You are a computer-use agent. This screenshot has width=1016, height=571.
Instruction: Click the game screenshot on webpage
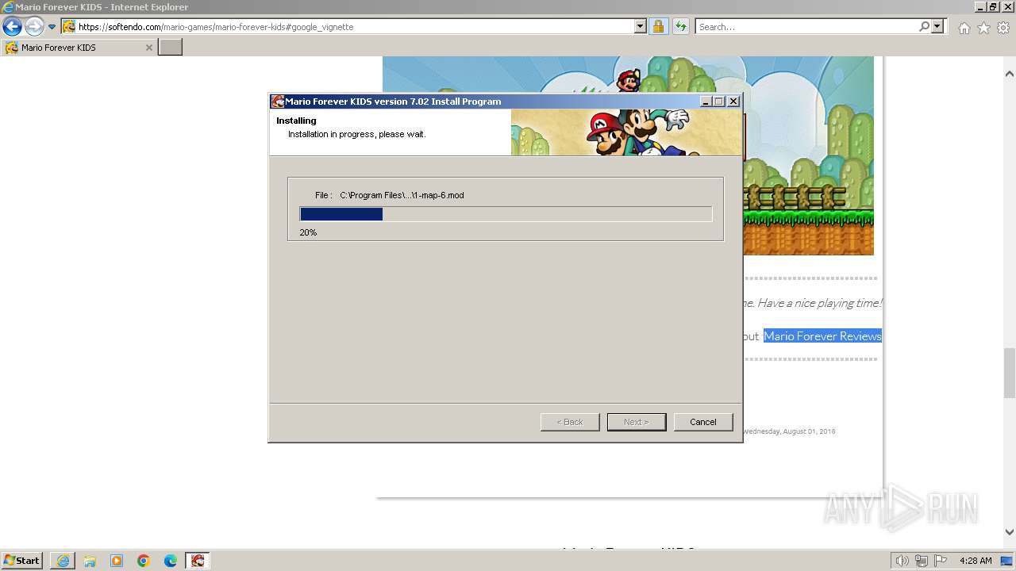(808, 155)
